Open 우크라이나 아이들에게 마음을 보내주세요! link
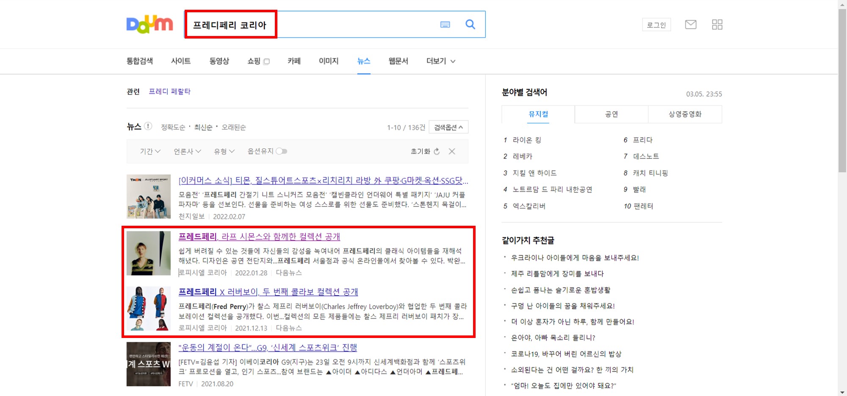Screen dimensions: 847x396 click(x=575, y=258)
